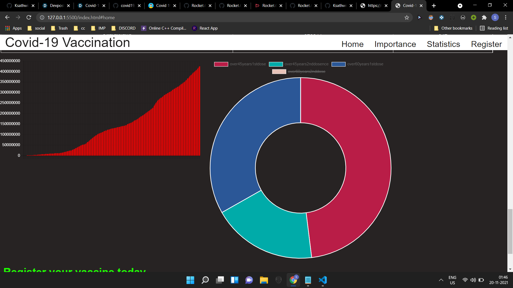Open the Chrome profile avatar S
This screenshot has width=513, height=288.
495,18
